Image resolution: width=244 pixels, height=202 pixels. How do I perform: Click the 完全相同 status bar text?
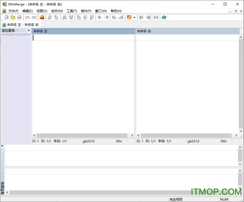click(176, 199)
